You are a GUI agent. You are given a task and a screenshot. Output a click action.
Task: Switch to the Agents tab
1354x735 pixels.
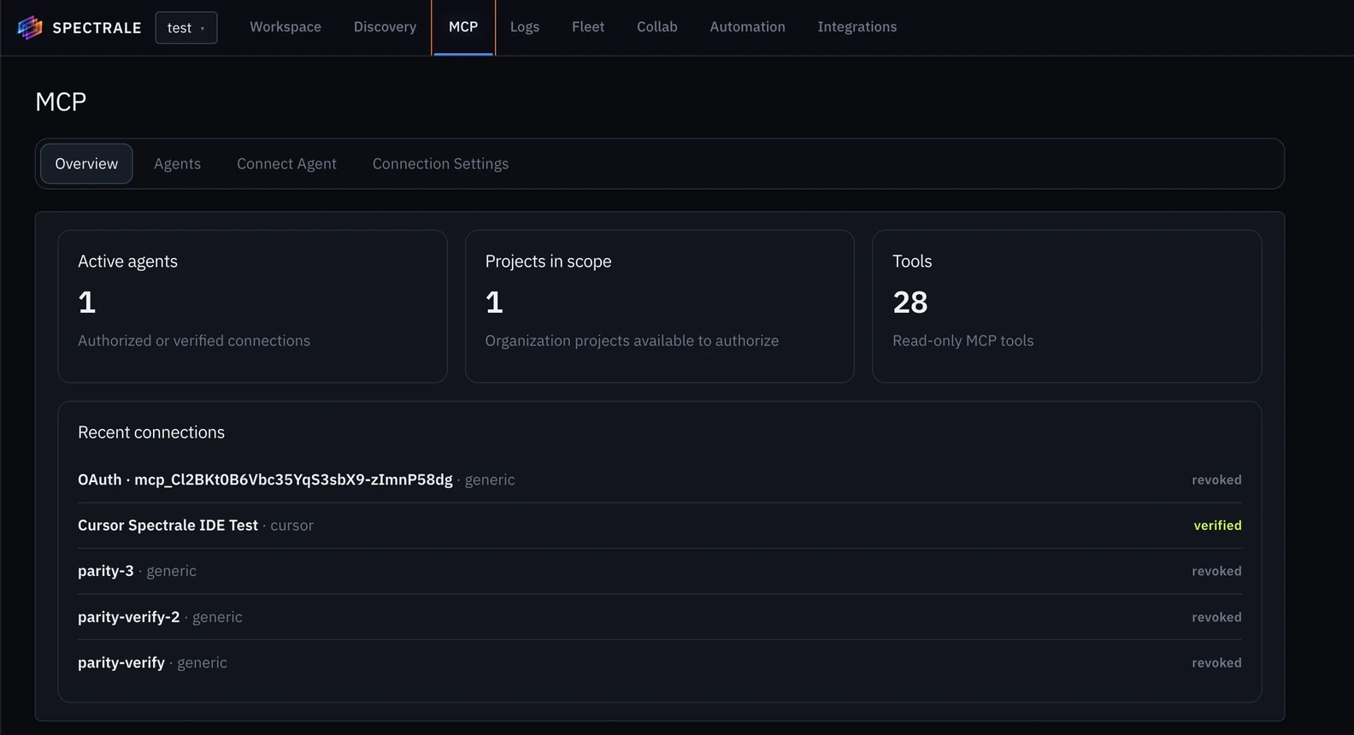point(177,163)
